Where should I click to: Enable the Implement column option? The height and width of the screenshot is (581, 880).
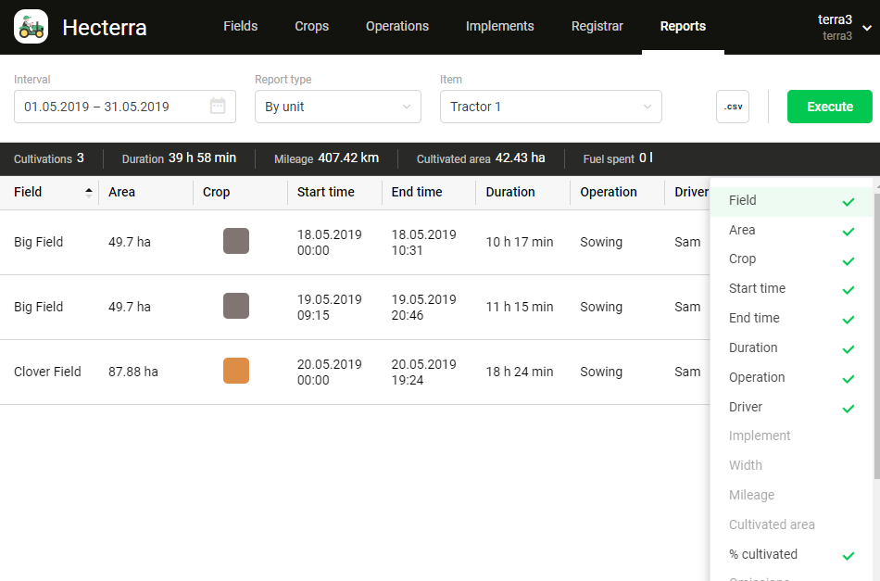[x=760, y=436]
